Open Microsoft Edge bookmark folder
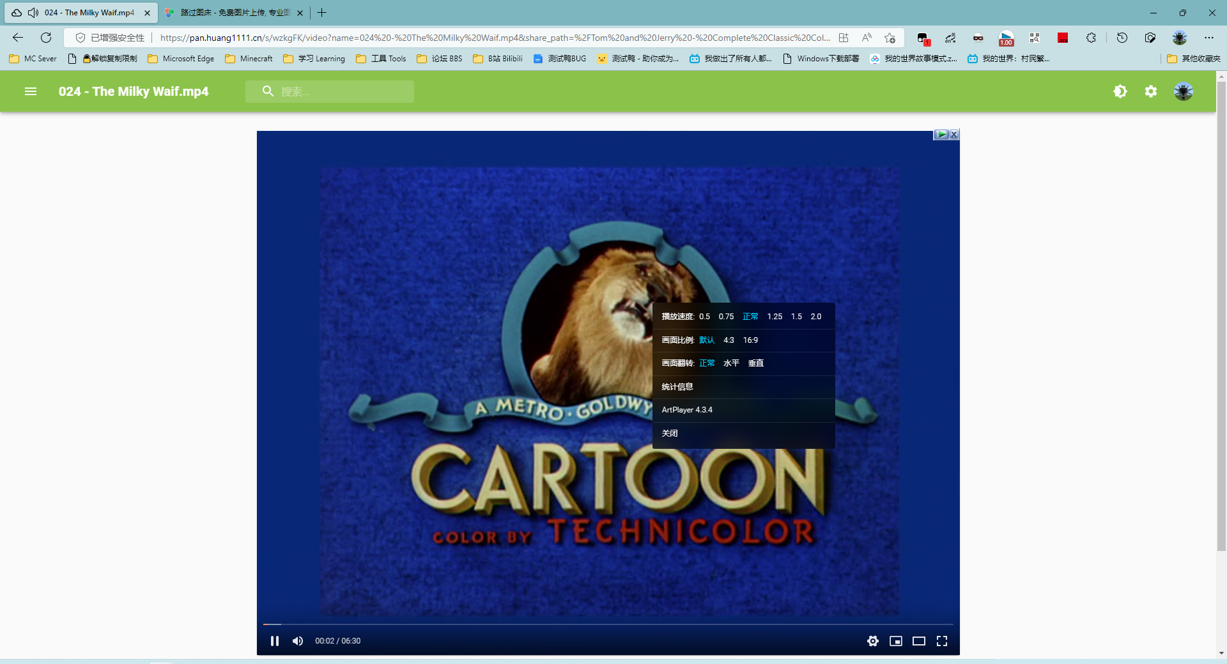Viewport: 1227px width, 664px height. coord(181,59)
